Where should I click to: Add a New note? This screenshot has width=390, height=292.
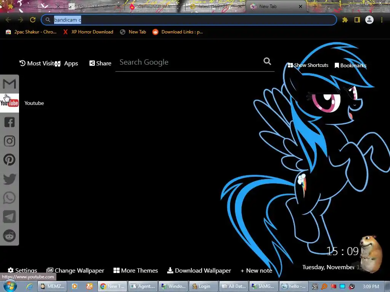(256, 271)
